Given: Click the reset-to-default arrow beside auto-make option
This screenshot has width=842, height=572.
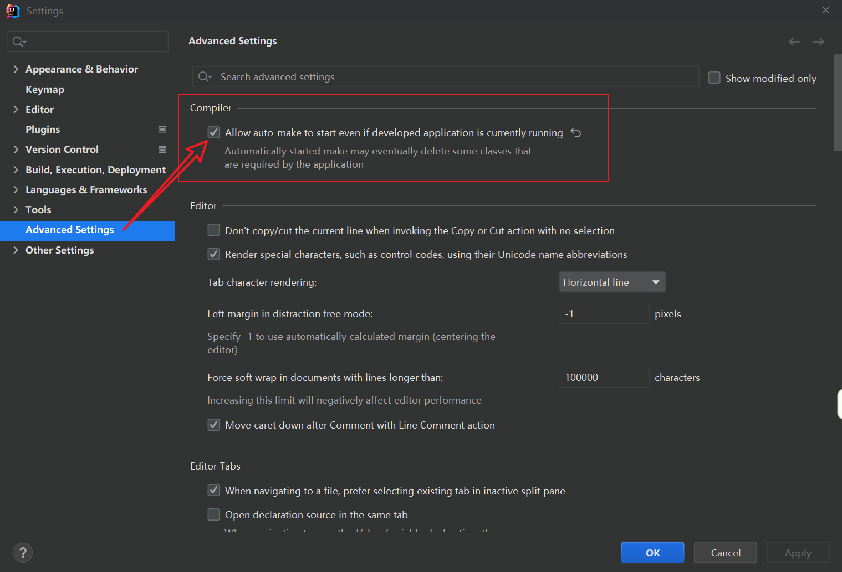Looking at the screenshot, I should click(576, 133).
